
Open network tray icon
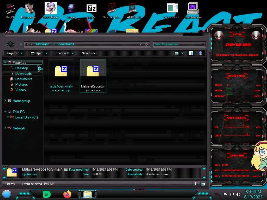pos(232,194)
